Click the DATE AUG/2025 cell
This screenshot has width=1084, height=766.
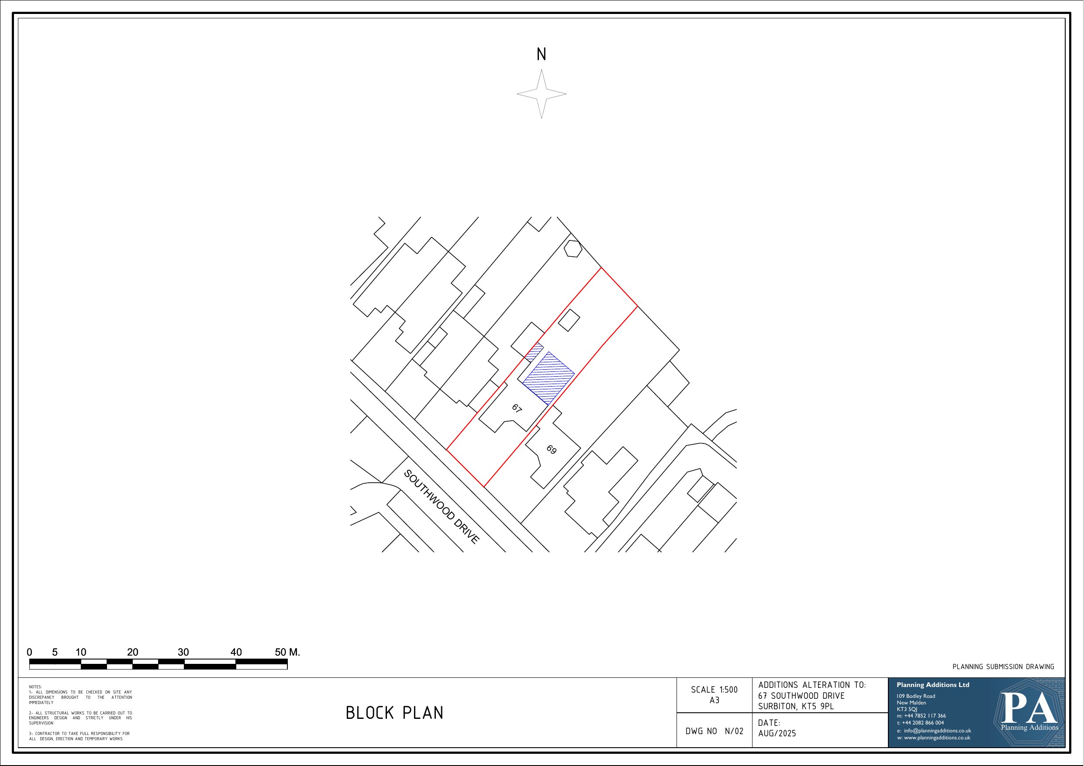[x=777, y=728]
